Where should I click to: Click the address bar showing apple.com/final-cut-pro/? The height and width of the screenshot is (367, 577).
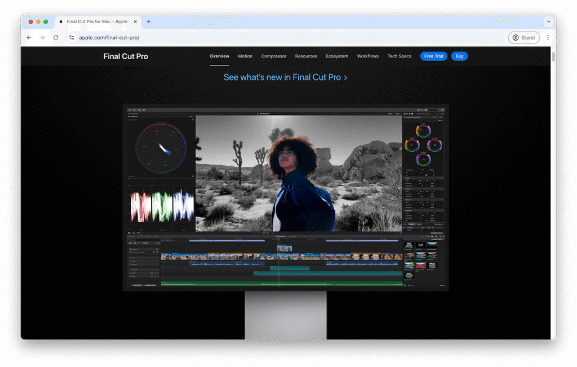tap(287, 38)
